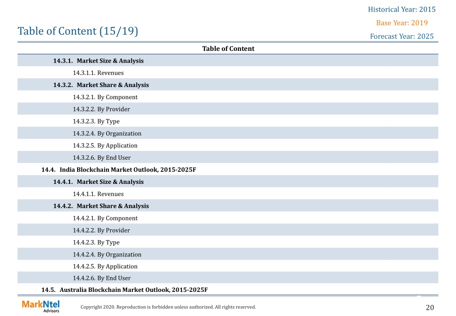Click the copyright 2020 notice in footer
Image resolution: width=456 pixels, height=316 pixels.
point(168,307)
